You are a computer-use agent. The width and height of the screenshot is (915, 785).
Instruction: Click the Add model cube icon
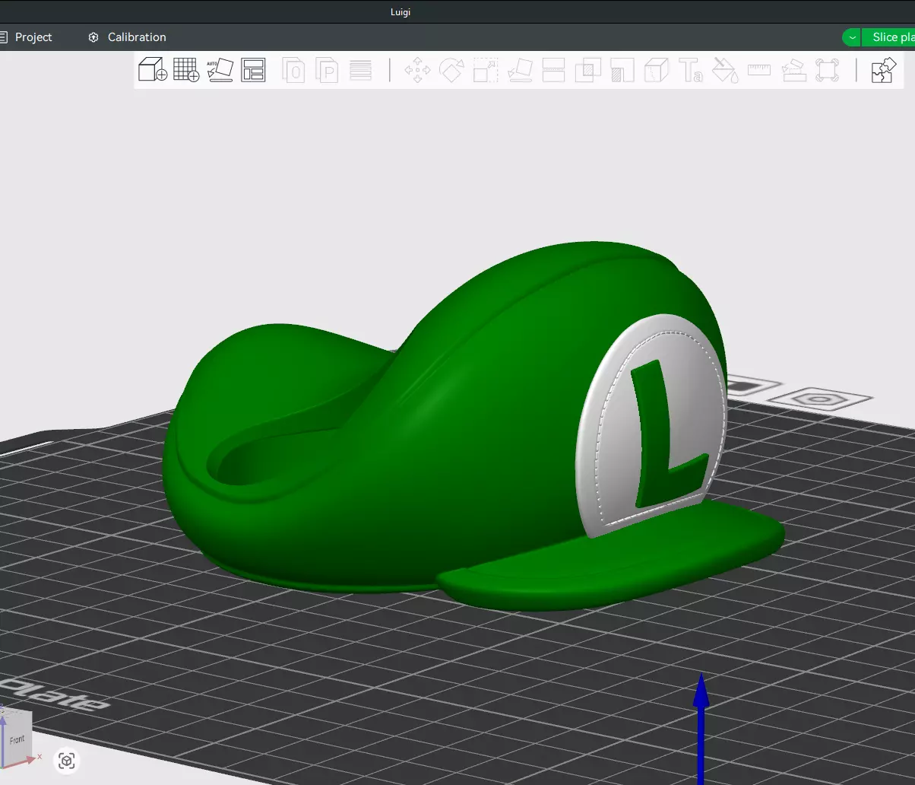click(153, 70)
